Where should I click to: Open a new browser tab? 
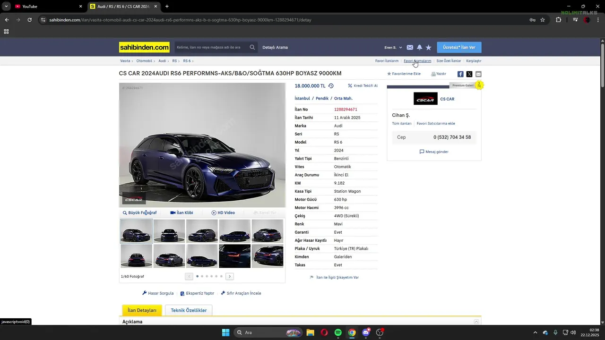pyautogui.click(x=167, y=7)
